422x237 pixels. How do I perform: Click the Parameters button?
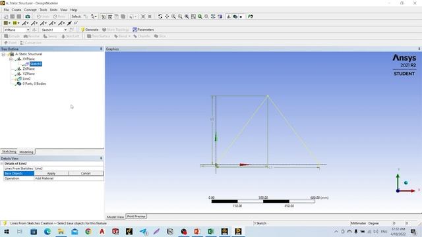143,30
